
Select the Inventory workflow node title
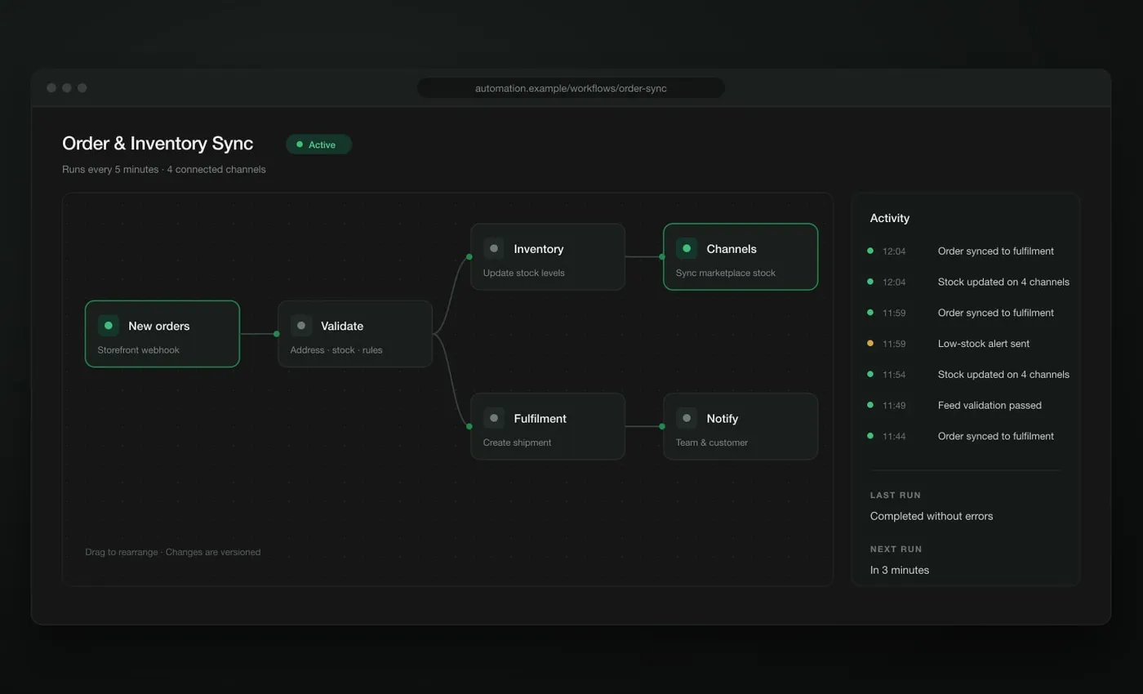tap(539, 249)
